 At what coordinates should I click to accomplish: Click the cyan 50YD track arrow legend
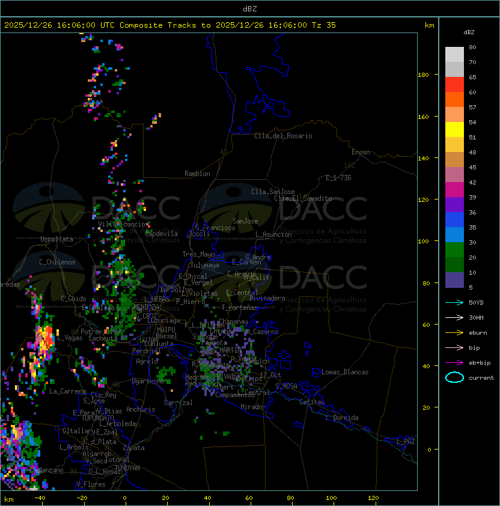(x=454, y=302)
